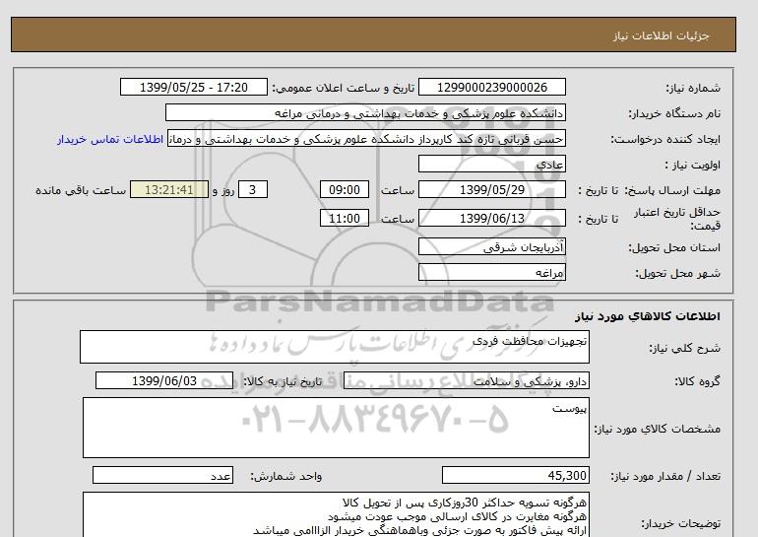The image size is (758, 537).
Task: Click the توضیحات خریدار label
Action: click(x=680, y=524)
